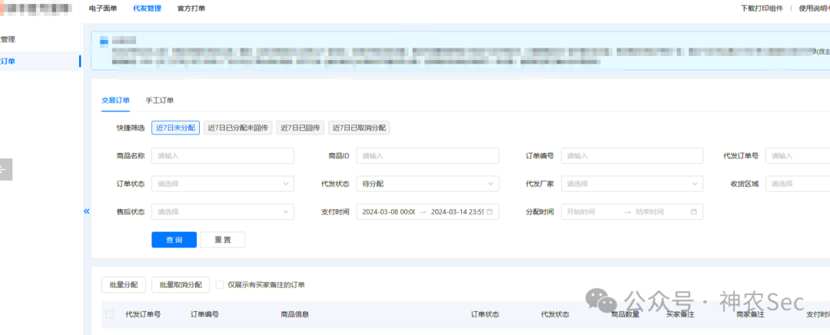Open 收货区域 dropdown
Screen dimensions: 830x335
(798, 184)
